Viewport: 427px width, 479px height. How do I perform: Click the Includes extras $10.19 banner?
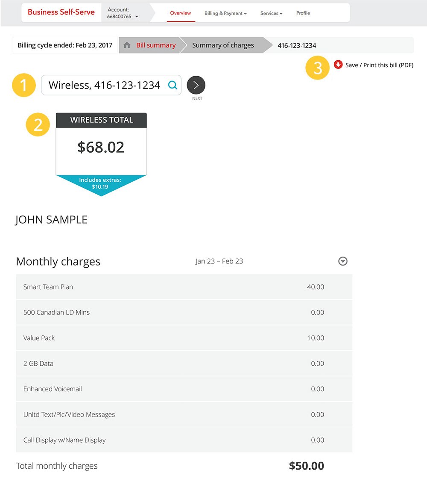tap(101, 183)
